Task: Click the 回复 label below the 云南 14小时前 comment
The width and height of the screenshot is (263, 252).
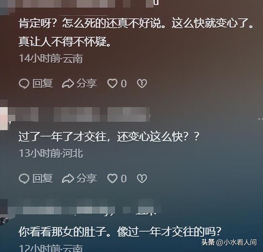Action: pos(43,84)
